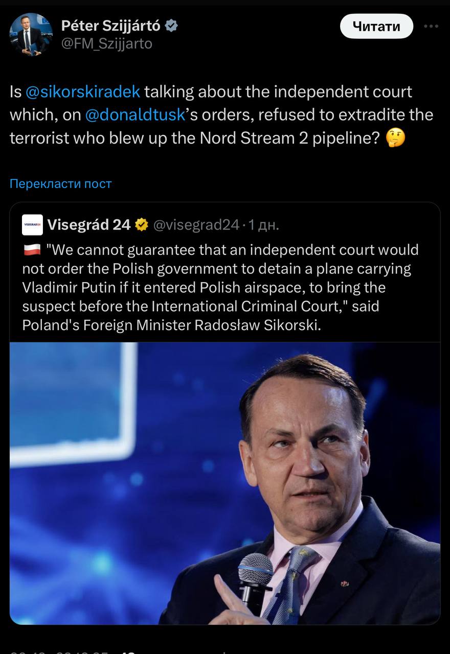Open the Radosław Sikorski photo
The image size is (450, 654).
[225, 483]
